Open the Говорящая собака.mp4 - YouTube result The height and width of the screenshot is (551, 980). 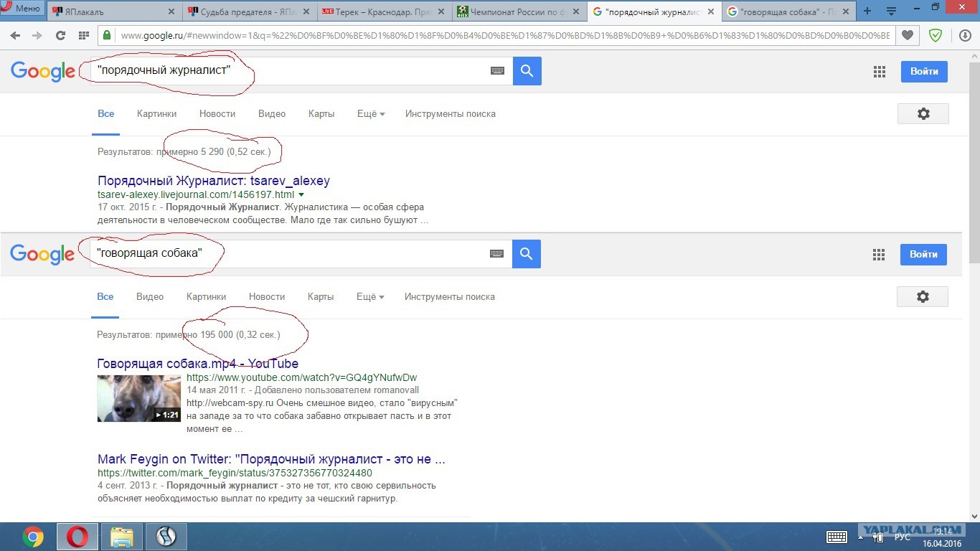pos(198,364)
